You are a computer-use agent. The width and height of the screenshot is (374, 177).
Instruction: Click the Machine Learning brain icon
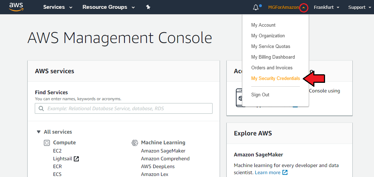tap(135, 143)
